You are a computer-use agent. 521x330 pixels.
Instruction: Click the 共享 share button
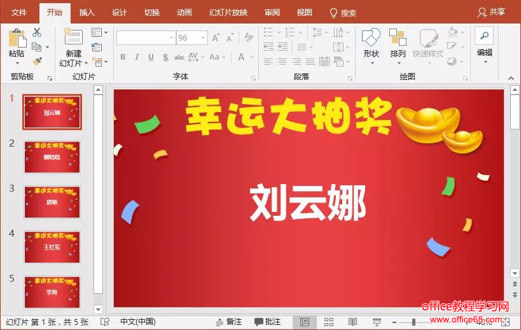coord(492,12)
